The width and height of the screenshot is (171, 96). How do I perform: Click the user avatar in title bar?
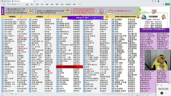[158, 1]
